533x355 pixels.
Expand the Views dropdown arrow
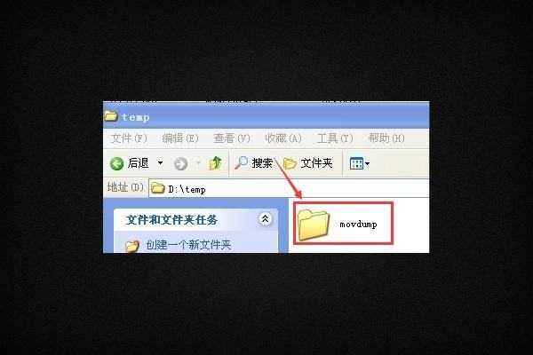367,163
